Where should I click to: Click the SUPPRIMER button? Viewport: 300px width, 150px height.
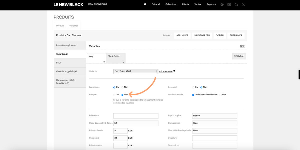pos(236,35)
